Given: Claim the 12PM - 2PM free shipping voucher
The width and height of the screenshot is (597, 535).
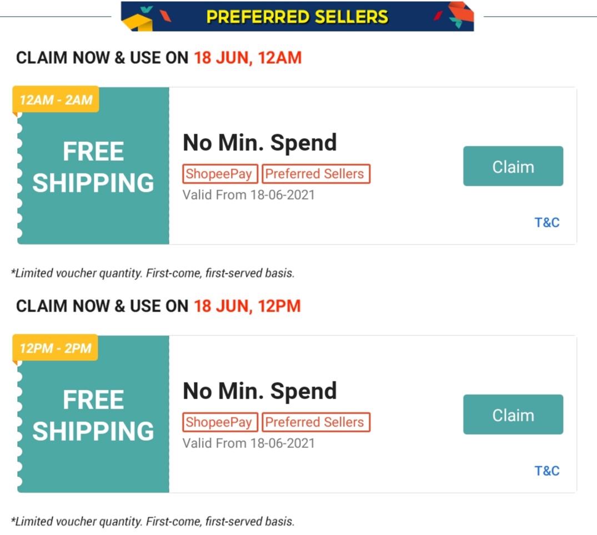Looking at the screenshot, I should (513, 415).
